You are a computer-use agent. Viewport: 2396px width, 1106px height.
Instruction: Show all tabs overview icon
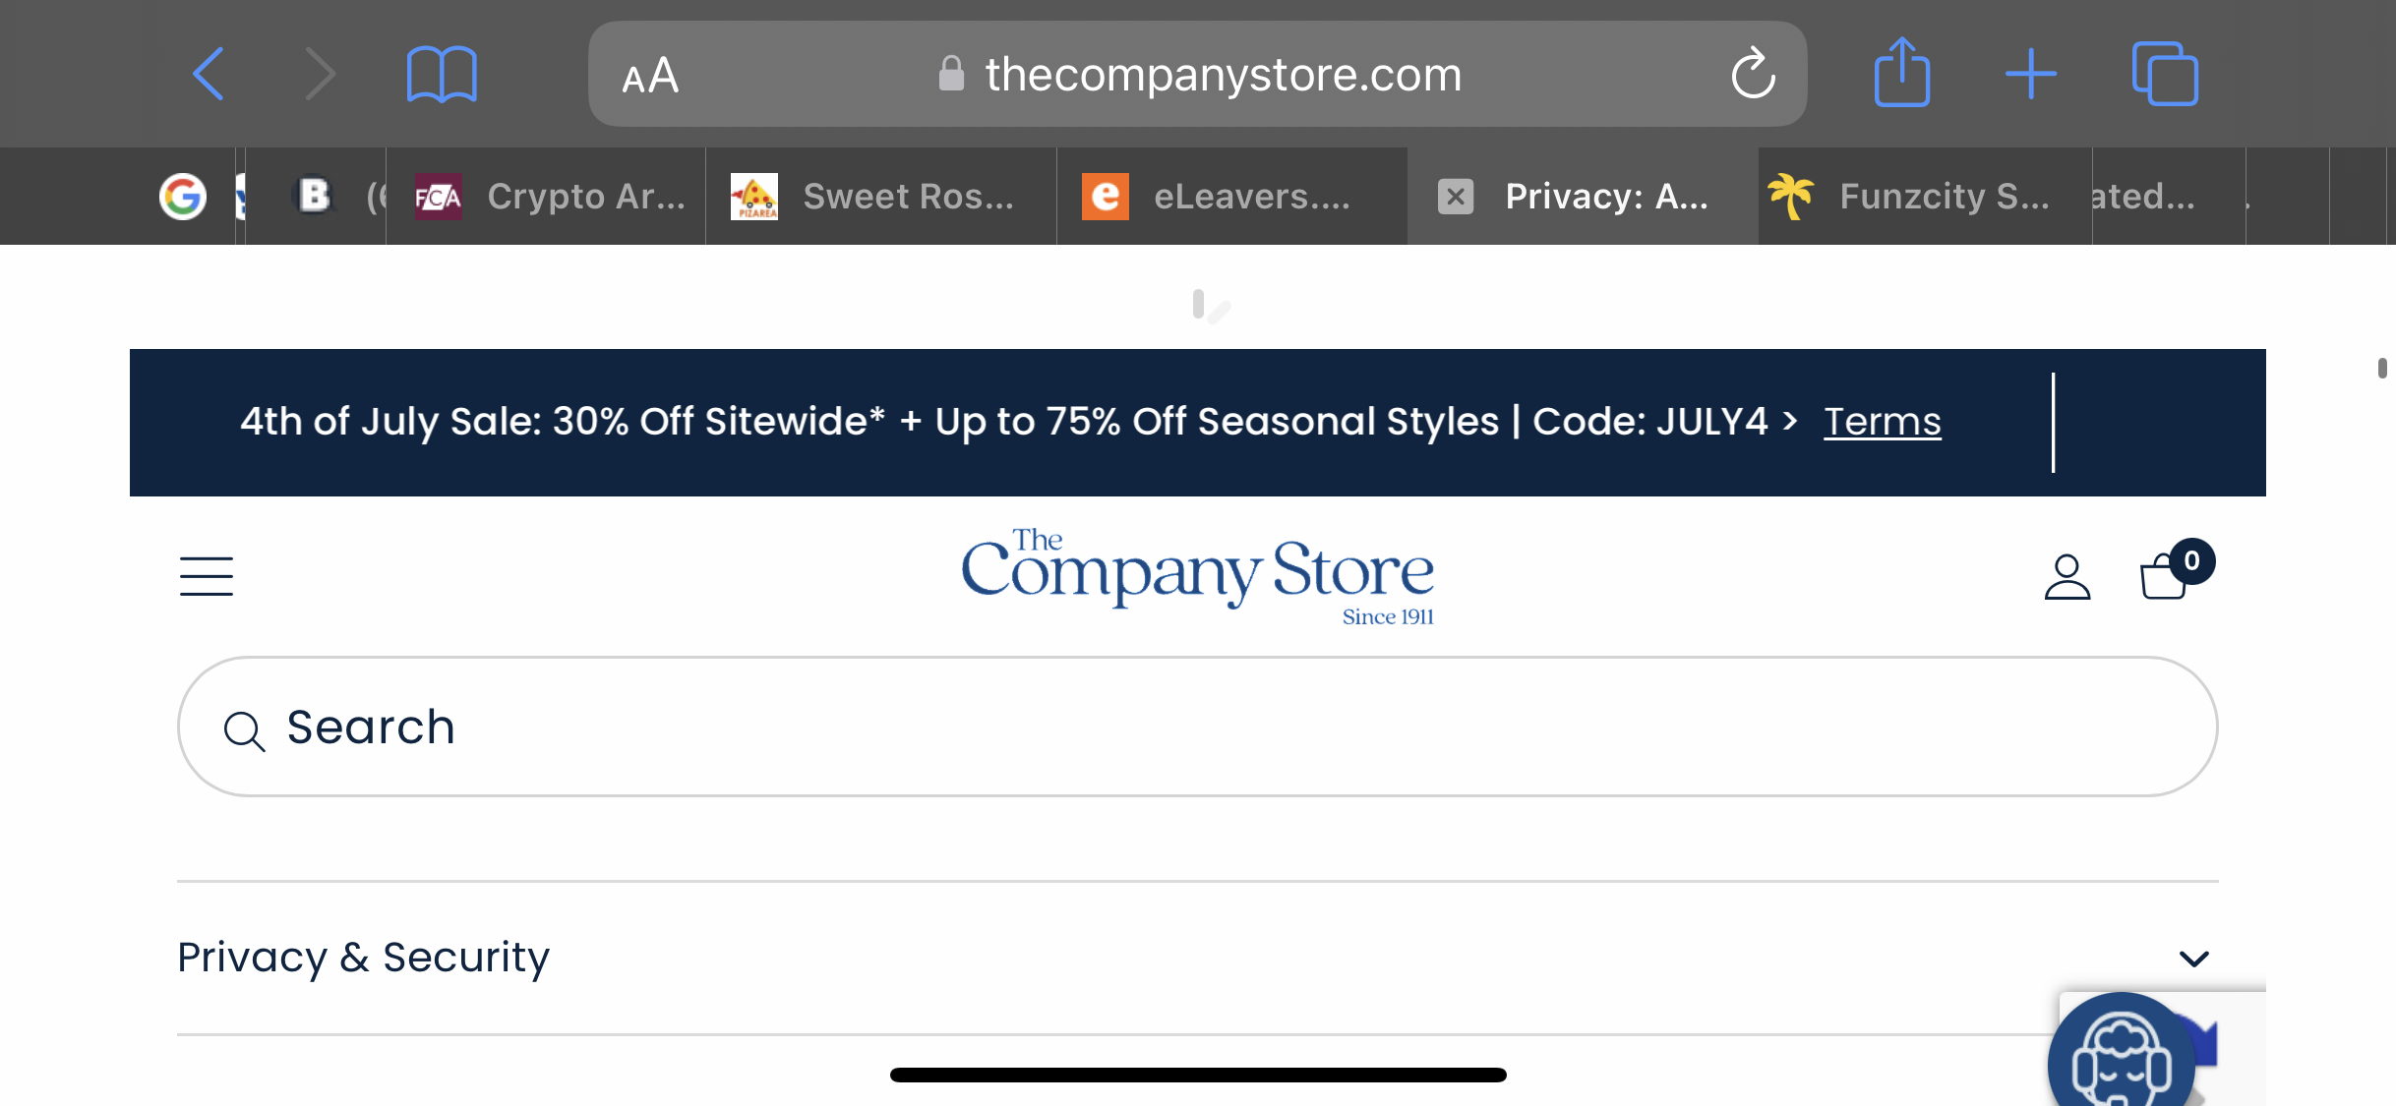coord(2165,74)
